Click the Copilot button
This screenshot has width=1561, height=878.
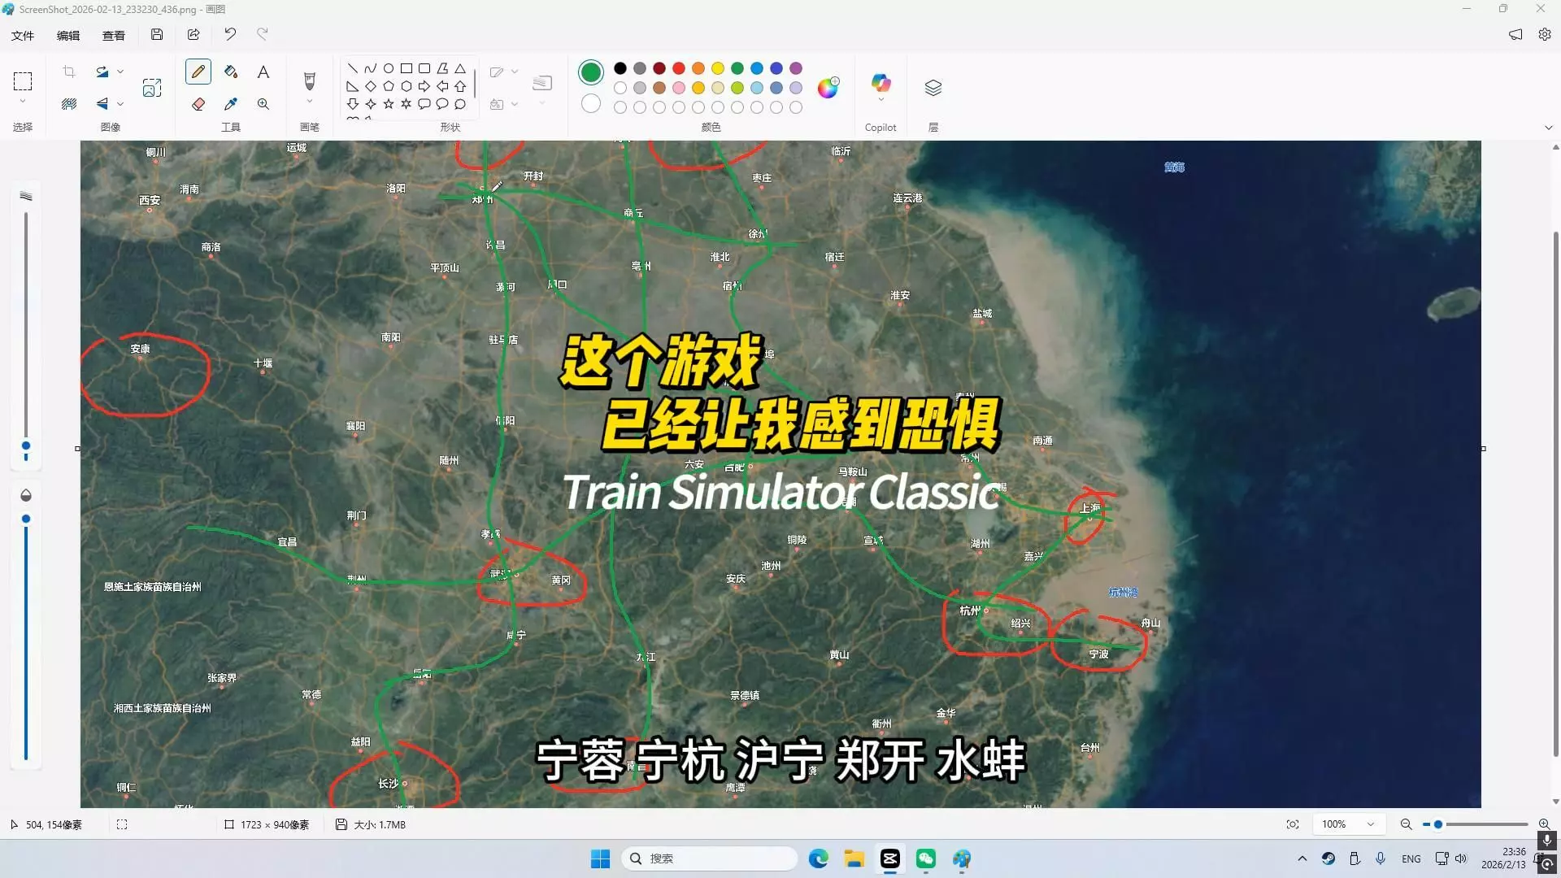click(881, 84)
